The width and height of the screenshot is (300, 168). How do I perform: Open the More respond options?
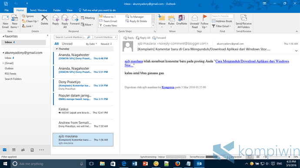(x=87, y=25)
